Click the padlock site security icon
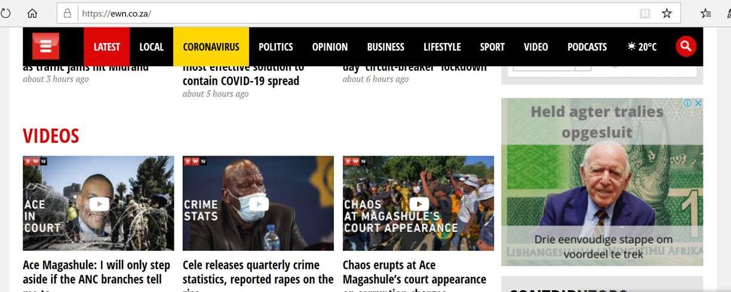Image resolution: width=731 pixels, height=292 pixels. (67, 13)
